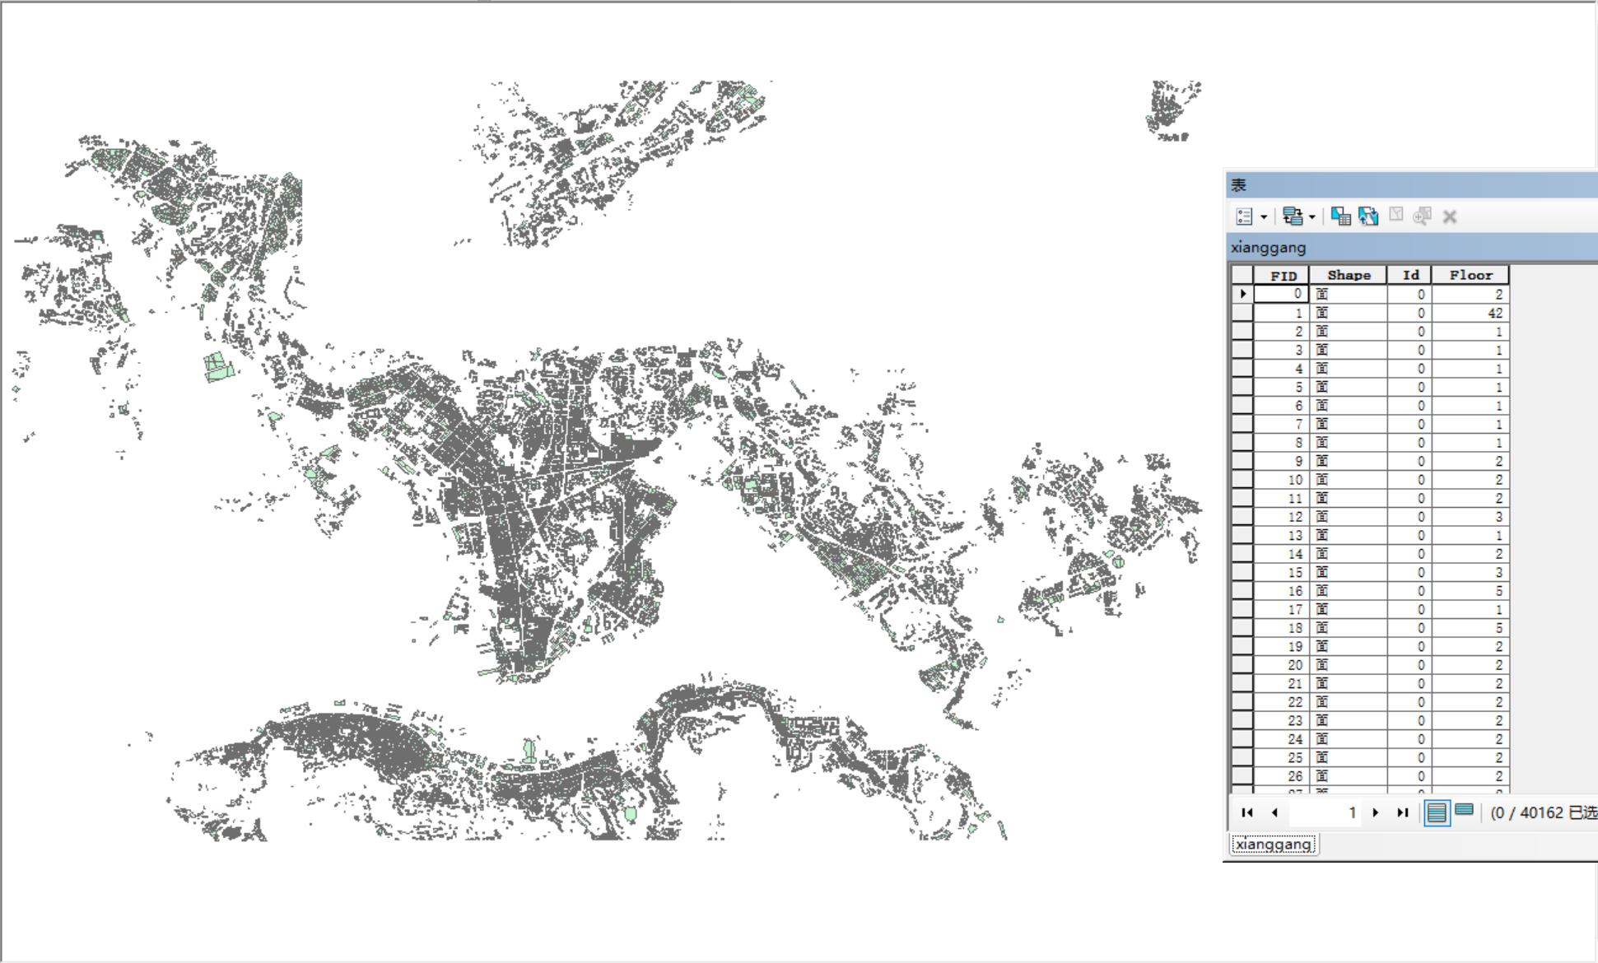1598x963 pixels.
Task: Select row selector for FID 12
Action: coord(1242,517)
